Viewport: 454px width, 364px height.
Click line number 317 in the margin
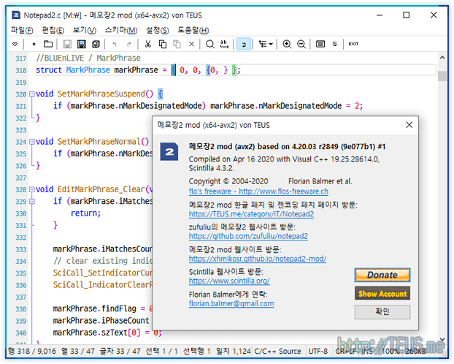point(21,58)
